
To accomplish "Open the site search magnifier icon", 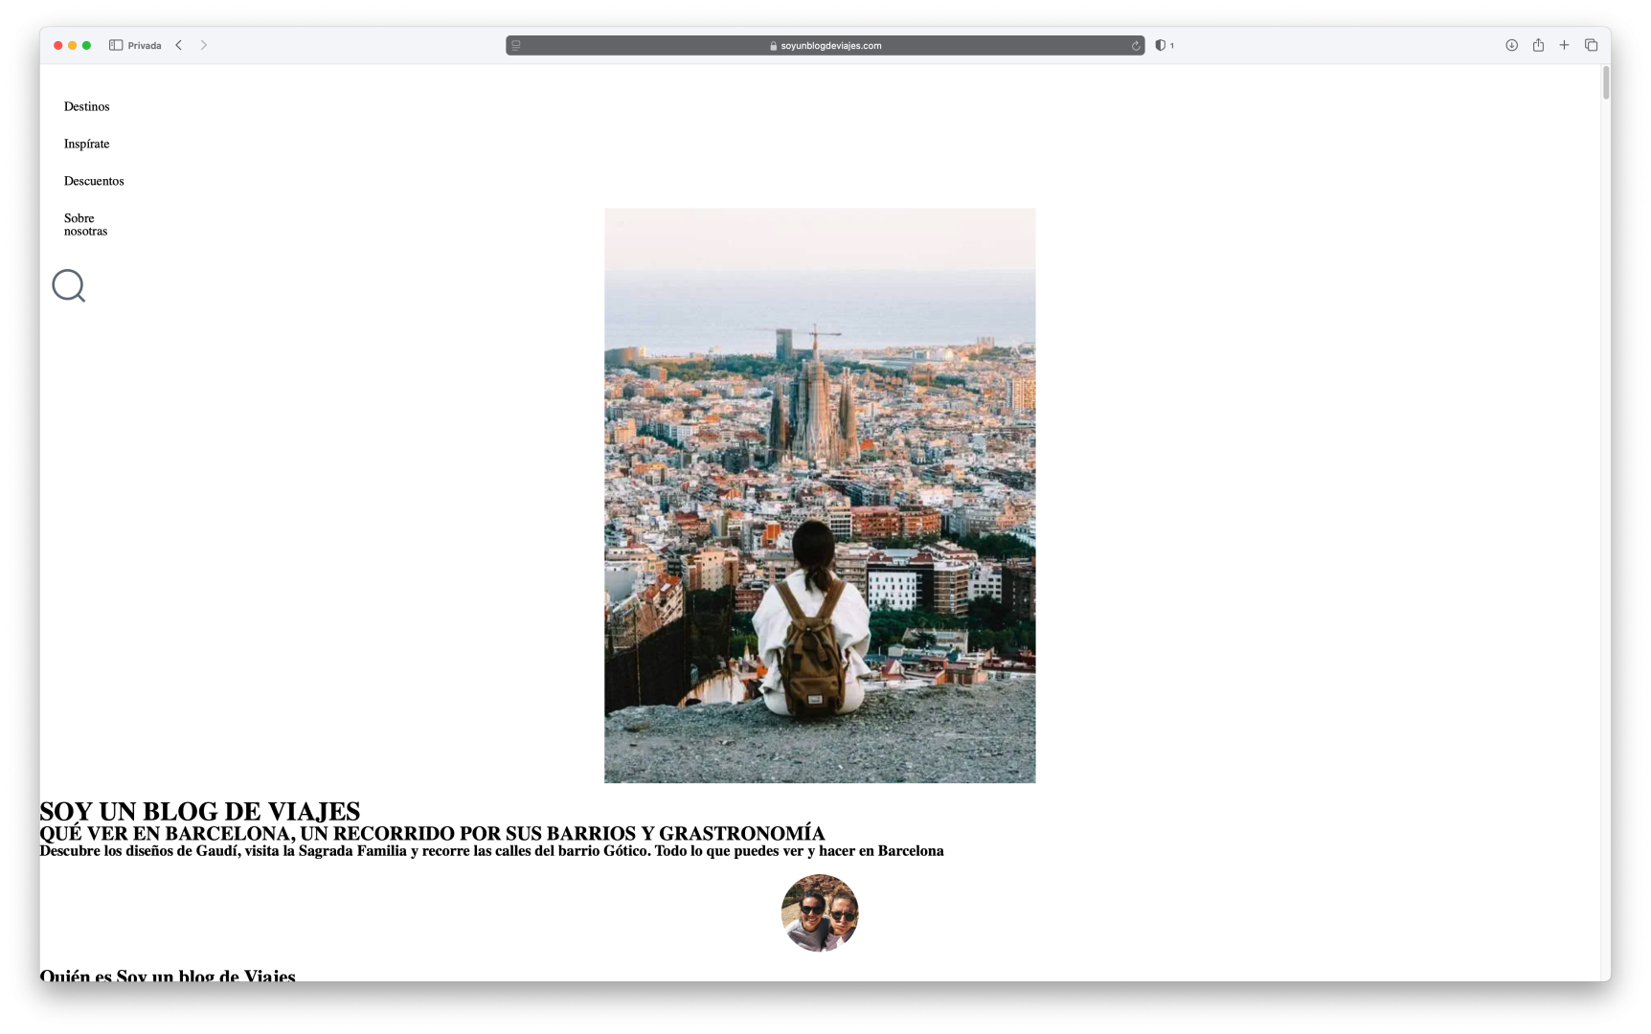I will (69, 285).
